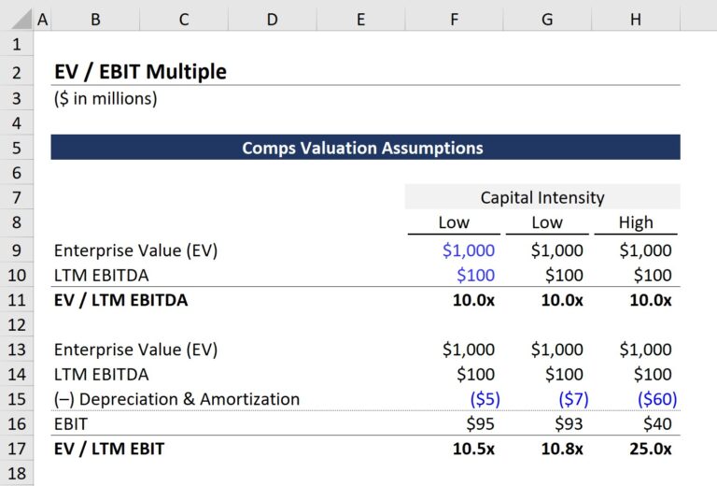This screenshot has height=486, width=717.
Task: Select column H header
Action: [636, 18]
